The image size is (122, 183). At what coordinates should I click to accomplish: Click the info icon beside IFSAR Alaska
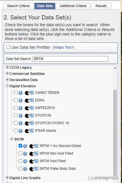tap(21, 131)
